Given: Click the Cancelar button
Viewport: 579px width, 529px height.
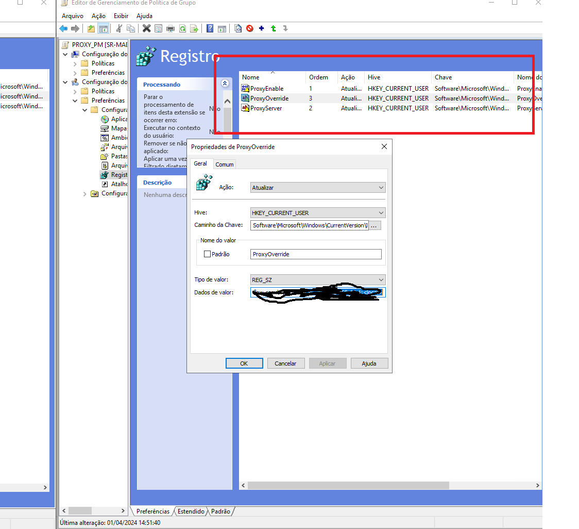Looking at the screenshot, I should point(286,363).
